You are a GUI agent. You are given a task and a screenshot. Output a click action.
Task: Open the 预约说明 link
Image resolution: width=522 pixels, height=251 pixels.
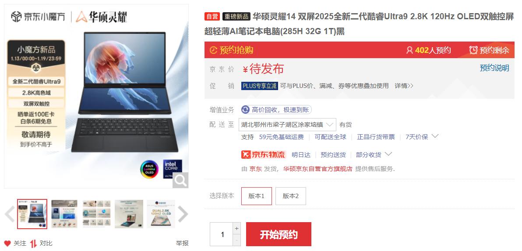[494, 68]
